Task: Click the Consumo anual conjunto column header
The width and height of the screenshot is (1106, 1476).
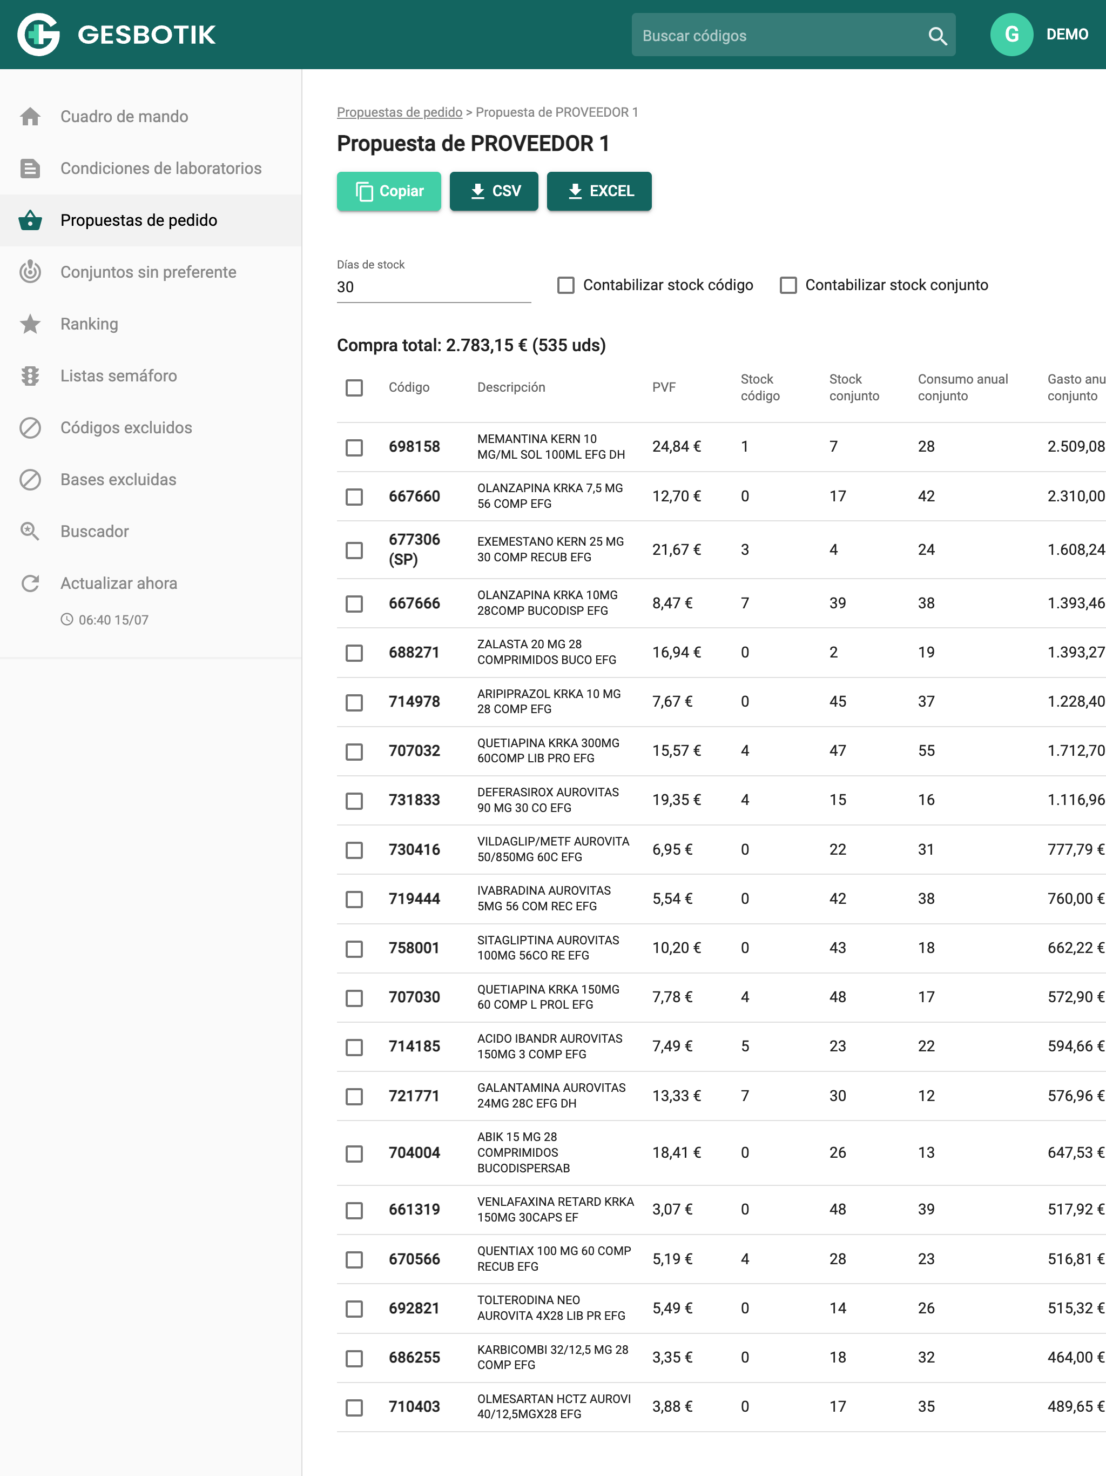Action: [962, 388]
